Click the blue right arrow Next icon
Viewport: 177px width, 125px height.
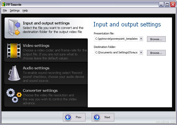tap(97, 117)
